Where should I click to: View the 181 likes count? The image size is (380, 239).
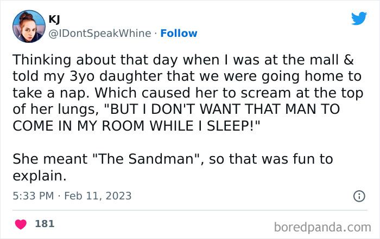tap(45, 223)
